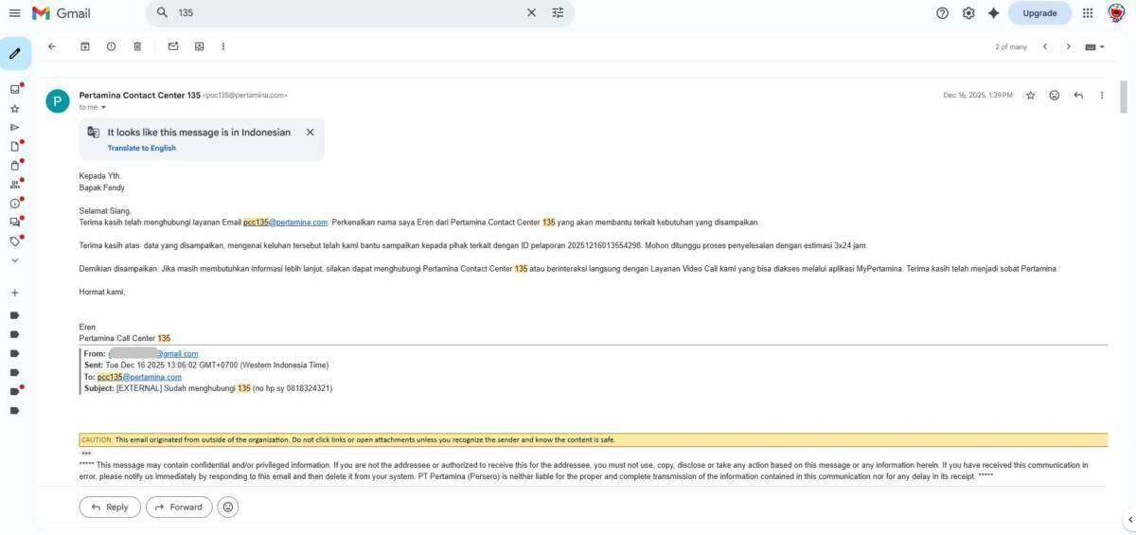Open Inbox in the left sidebar
The width and height of the screenshot is (1136, 535).
click(14, 89)
